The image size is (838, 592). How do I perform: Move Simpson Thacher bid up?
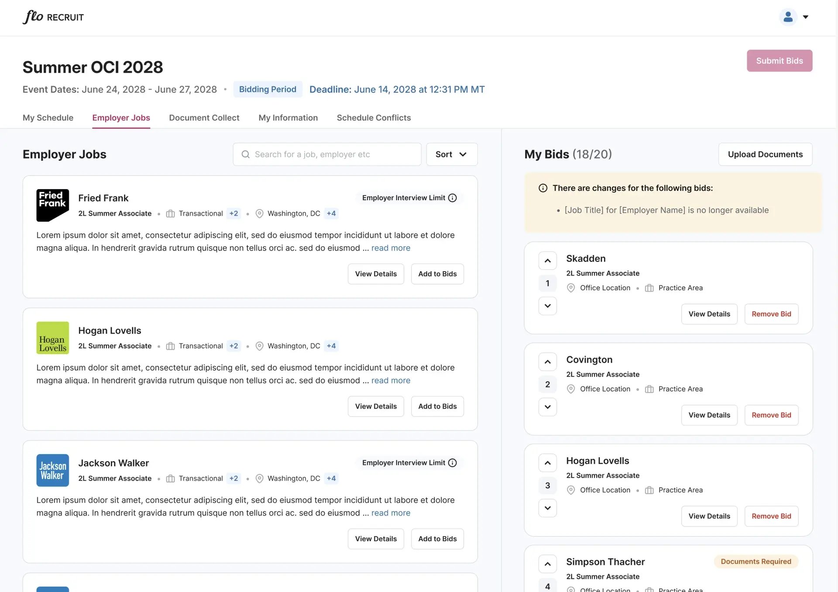(x=547, y=564)
